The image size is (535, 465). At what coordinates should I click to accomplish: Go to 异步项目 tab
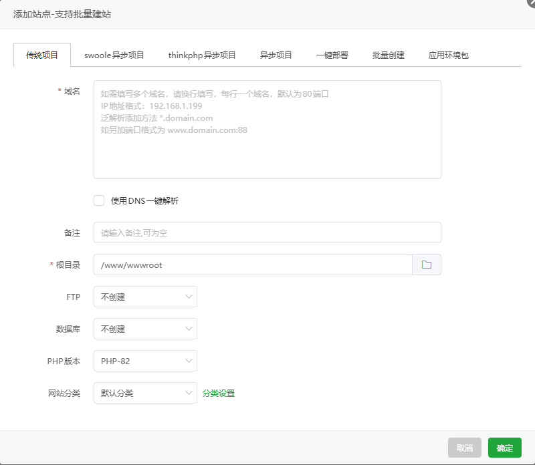[276, 55]
